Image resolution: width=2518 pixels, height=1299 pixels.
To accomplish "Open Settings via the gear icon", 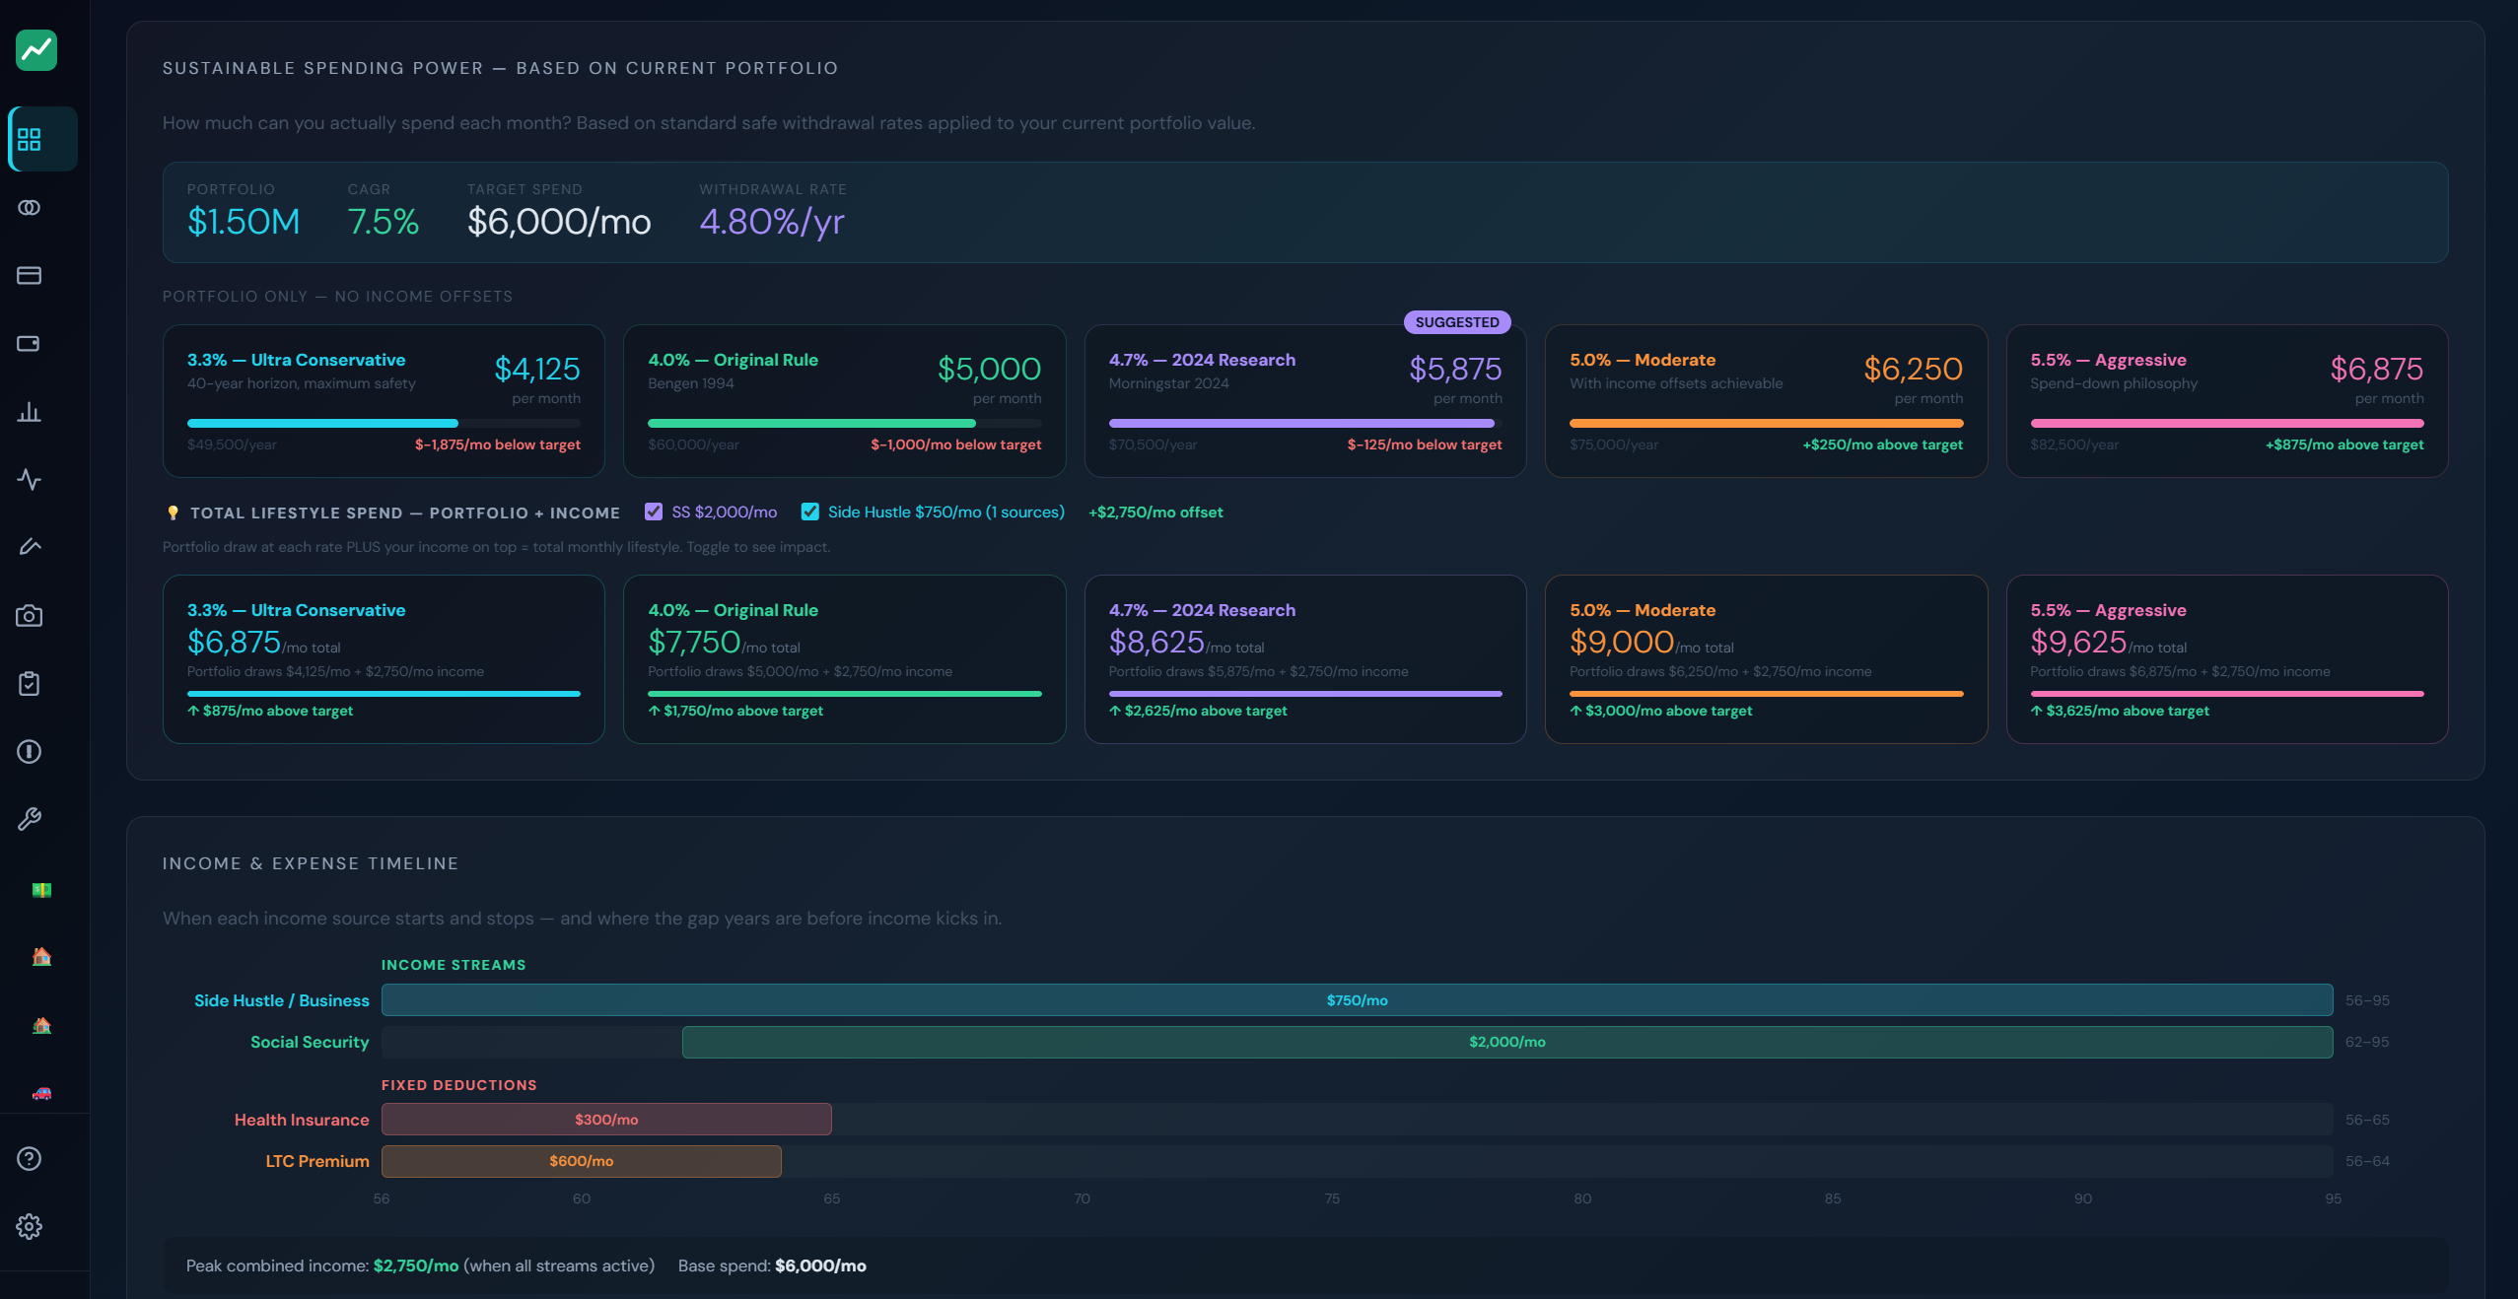I will (29, 1227).
